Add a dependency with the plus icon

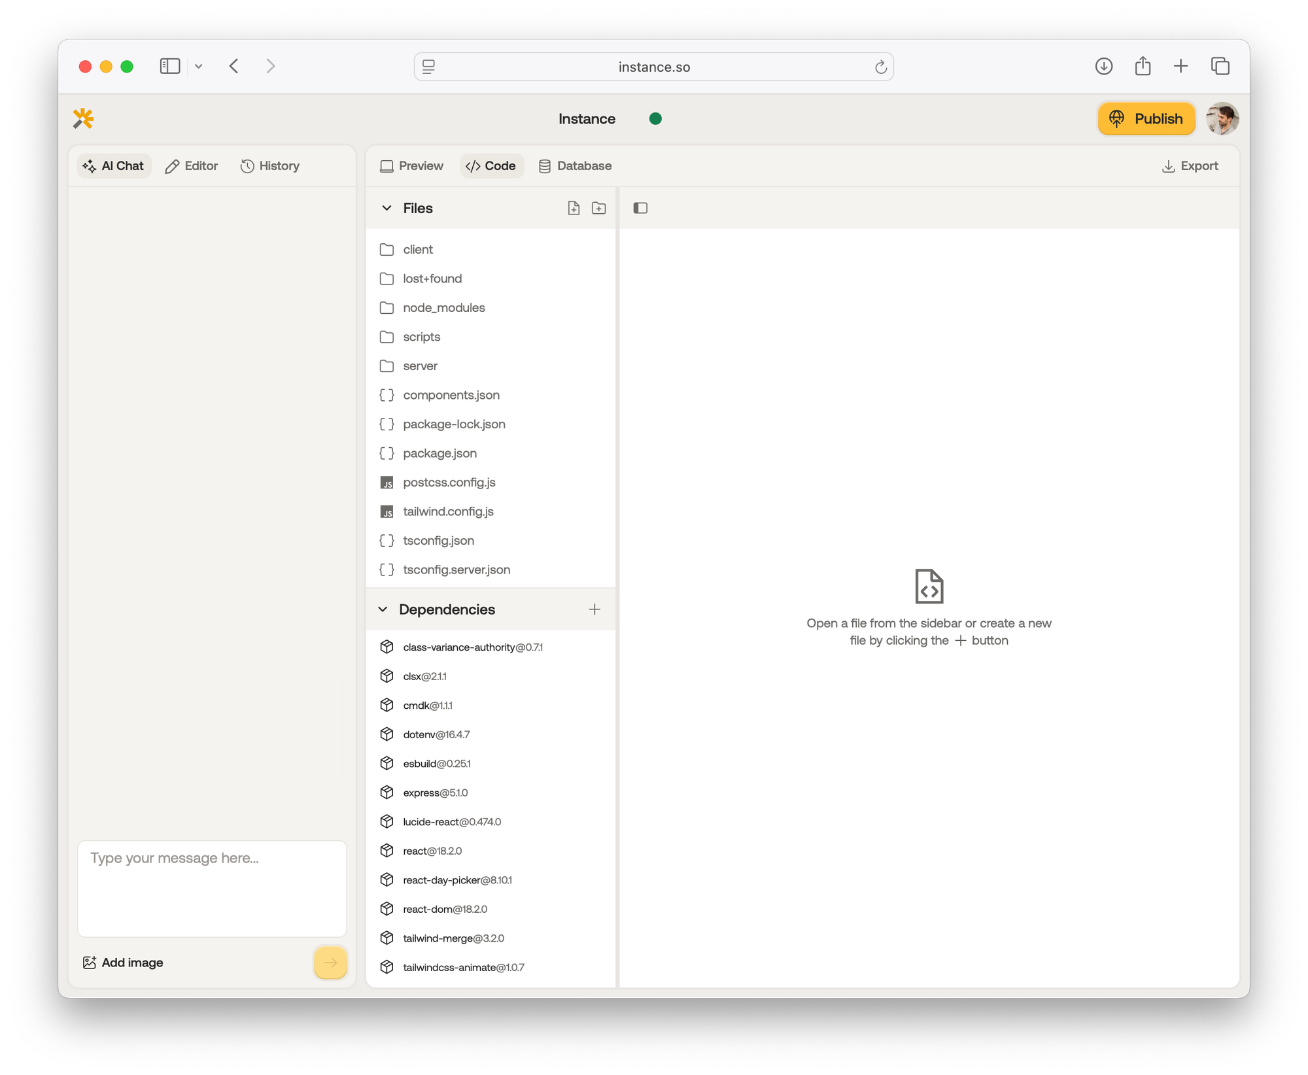click(x=594, y=609)
